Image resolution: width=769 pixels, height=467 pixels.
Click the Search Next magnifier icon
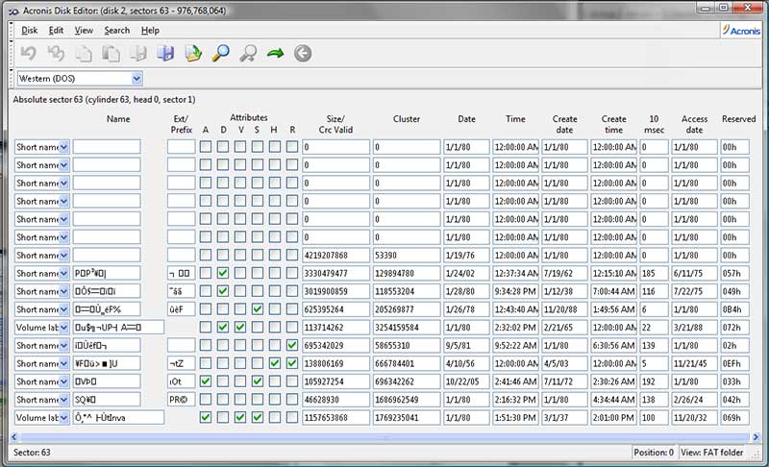click(x=248, y=53)
